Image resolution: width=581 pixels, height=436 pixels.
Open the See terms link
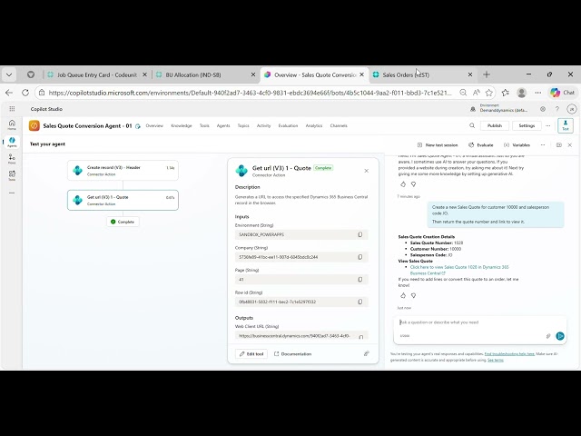pos(495,360)
